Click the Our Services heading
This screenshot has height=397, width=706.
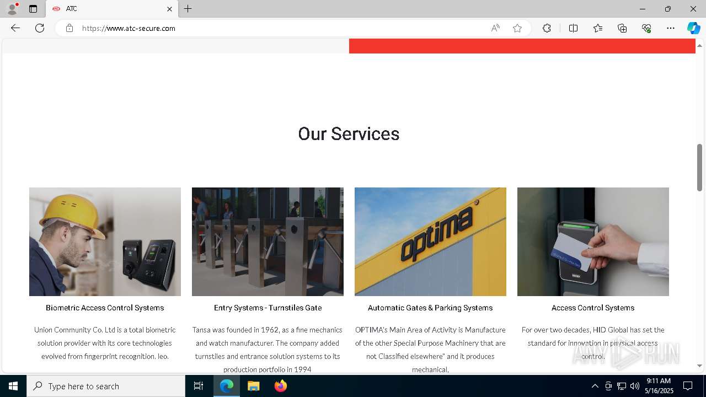point(349,133)
